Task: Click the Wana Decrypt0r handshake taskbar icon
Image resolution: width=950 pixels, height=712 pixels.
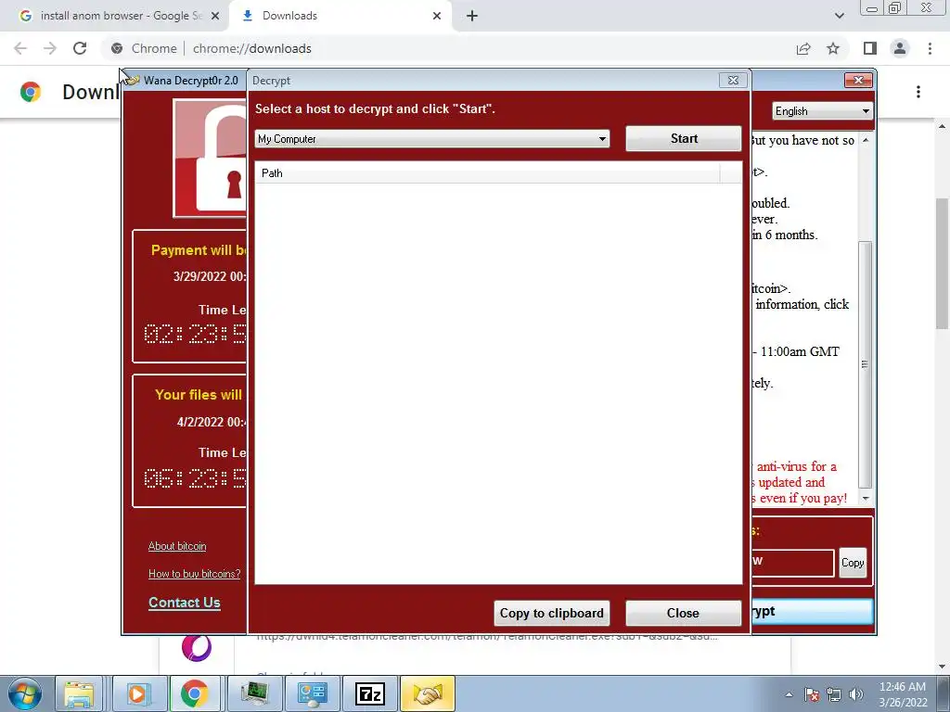Action: tap(427, 693)
